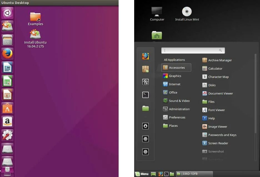
Task: Open LibreOffice Writer in Ubuntu launcher
Action: pos(7,67)
